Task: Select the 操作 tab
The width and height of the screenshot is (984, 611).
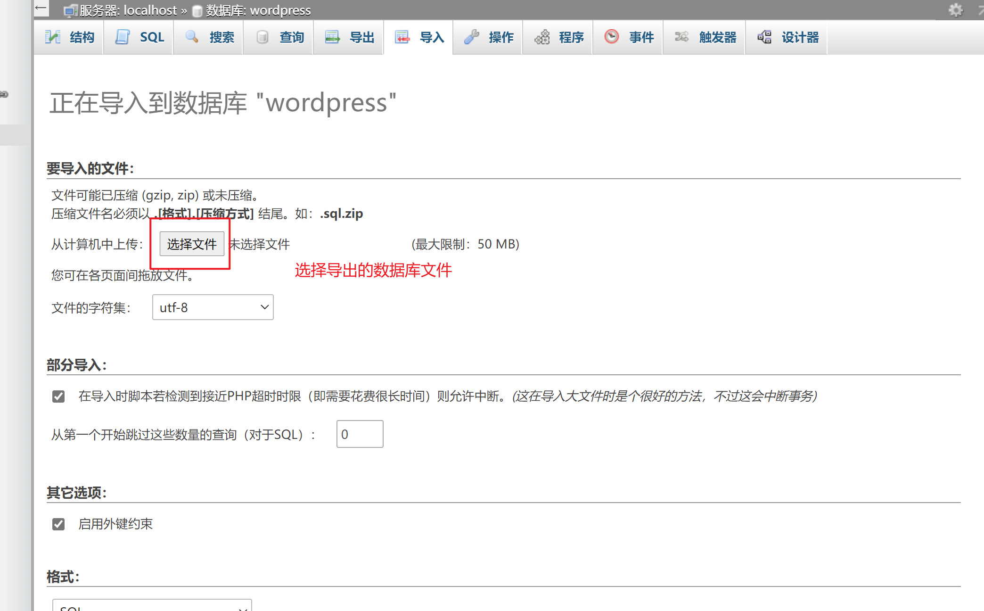Action: [x=488, y=37]
